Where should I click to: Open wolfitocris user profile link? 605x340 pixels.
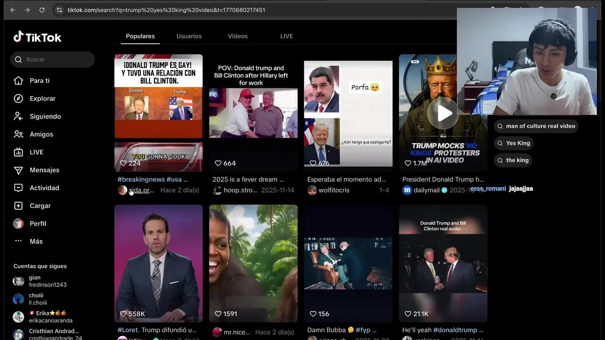tap(334, 190)
